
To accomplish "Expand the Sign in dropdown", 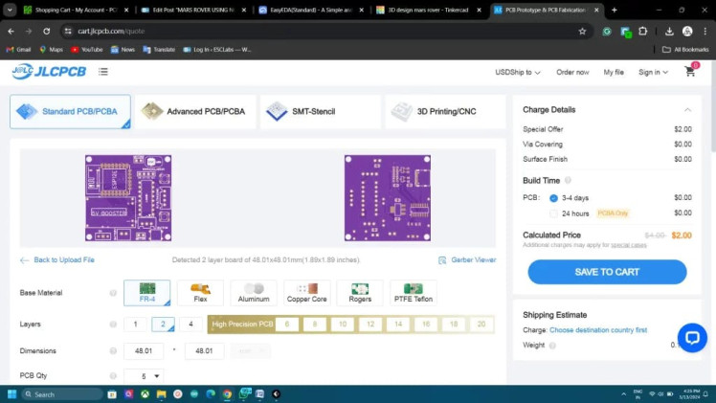I will 653,72.
